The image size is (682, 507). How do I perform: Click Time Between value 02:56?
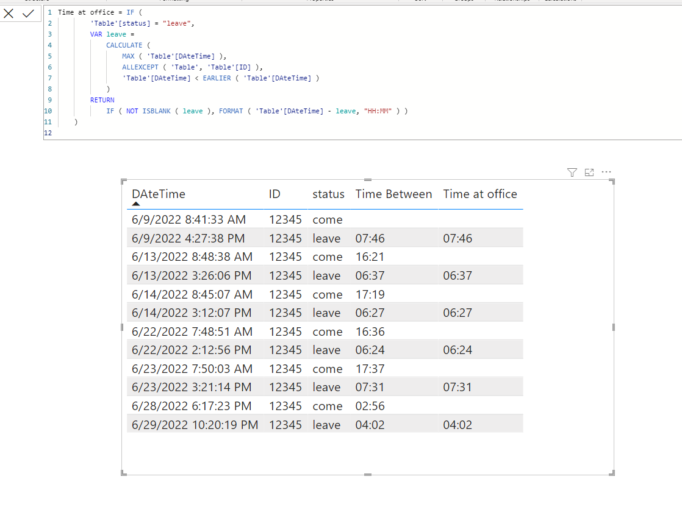pyautogui.click(x=370, y=406)
